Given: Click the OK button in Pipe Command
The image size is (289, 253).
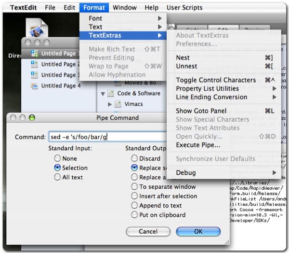Looking at the screenshot, I should pos(198,231).
